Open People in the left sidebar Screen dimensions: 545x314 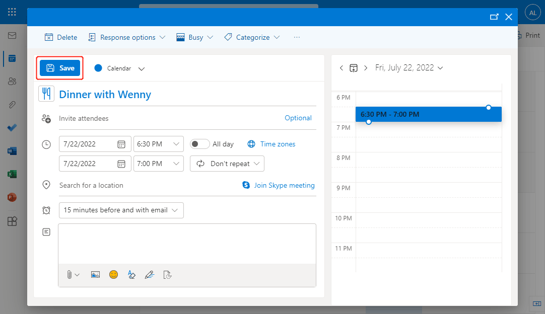12,82
